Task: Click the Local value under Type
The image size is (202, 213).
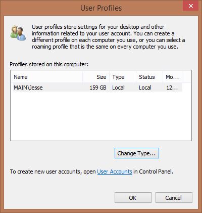Action: [118, 88]
